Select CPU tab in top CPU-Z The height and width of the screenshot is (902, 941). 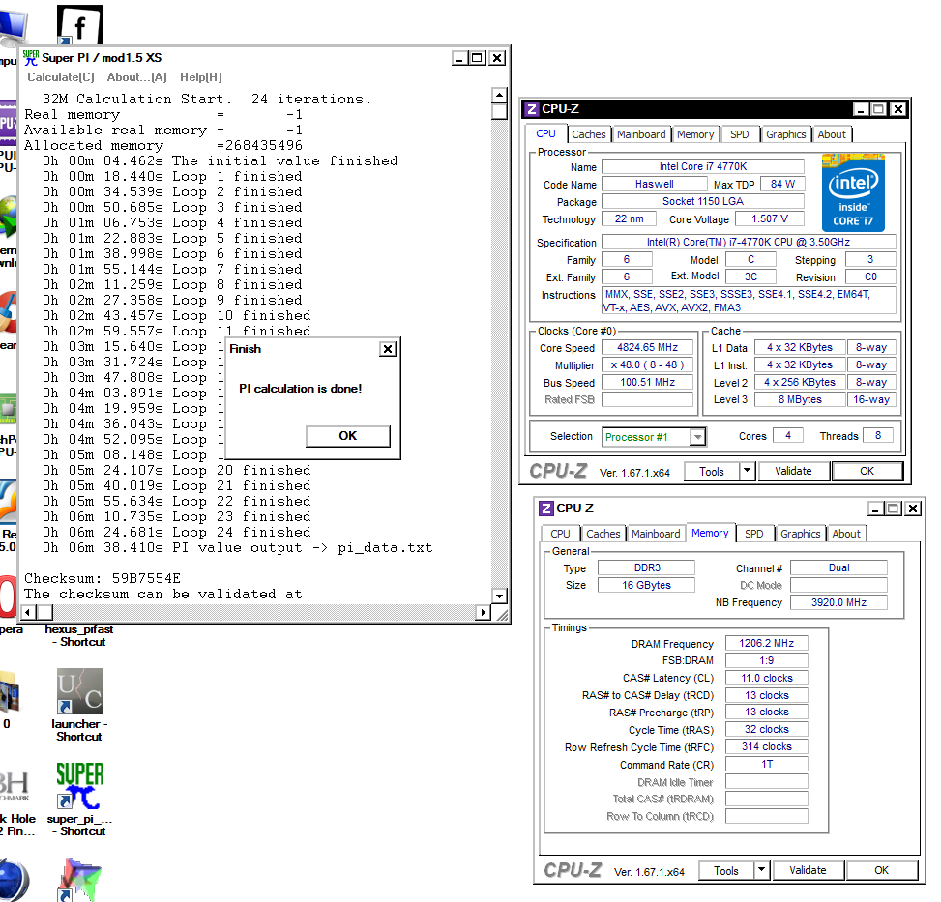click(x=545, y=133)
